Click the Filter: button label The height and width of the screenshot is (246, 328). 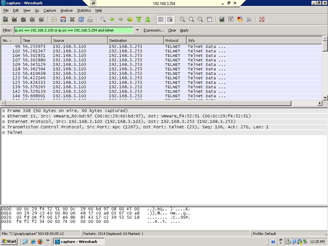(x=7, y=30)
